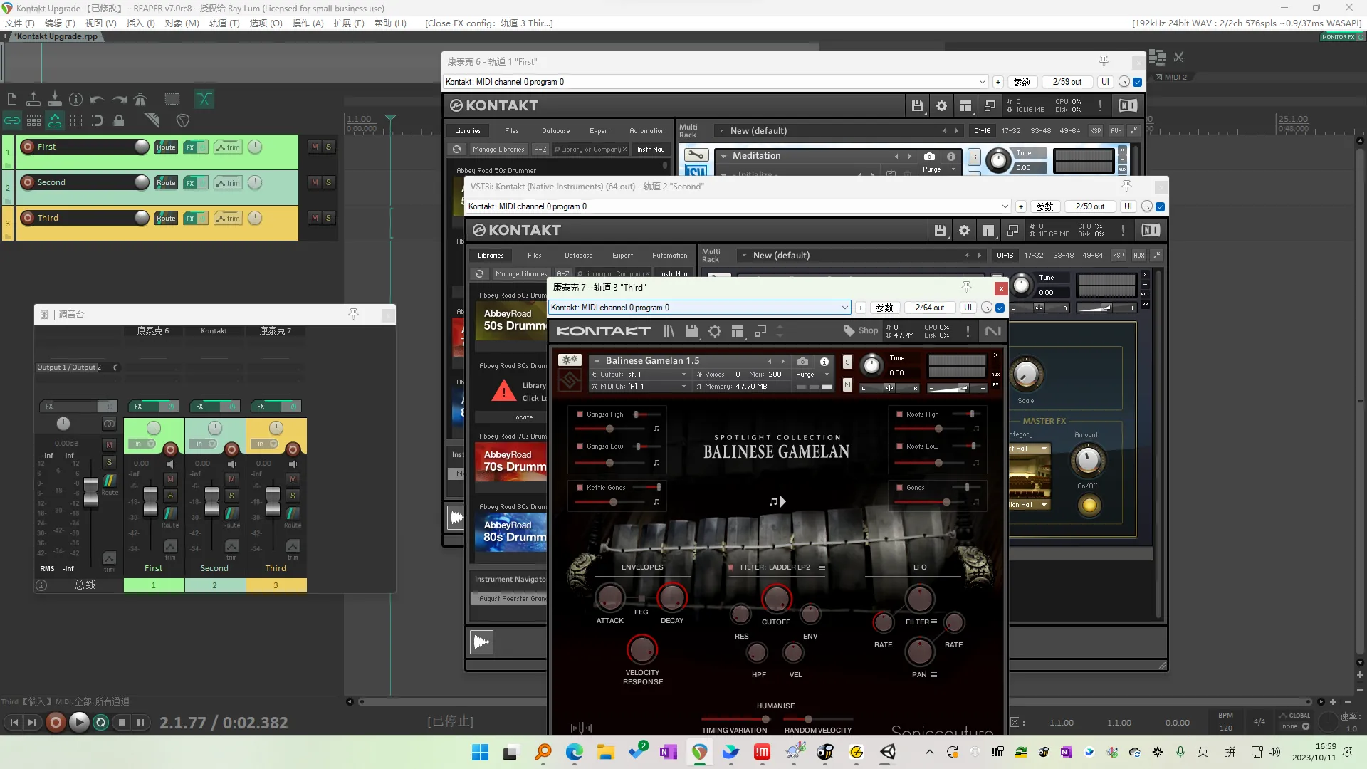Click Balinese Gamelan snapshot camera icon
This screenshot has height=769, width=1367.
coord(802,361)
